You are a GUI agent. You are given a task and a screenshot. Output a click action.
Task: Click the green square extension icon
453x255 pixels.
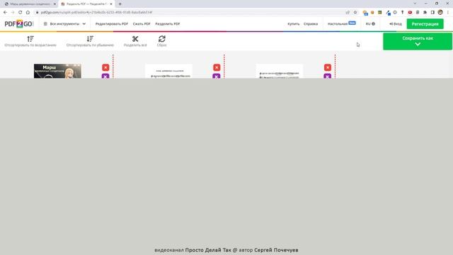pyautogui.click(x=380, y=13)
